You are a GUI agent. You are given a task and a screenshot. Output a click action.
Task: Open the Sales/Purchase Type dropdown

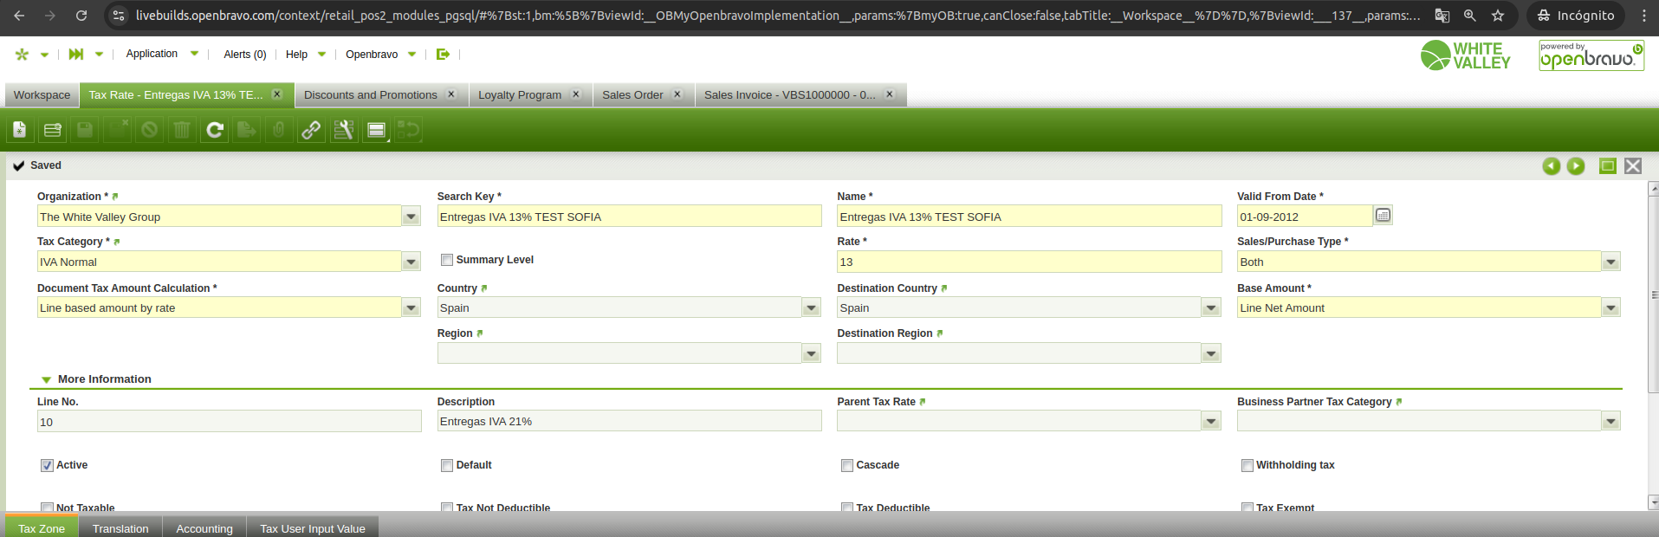[x=1611, y=262]
